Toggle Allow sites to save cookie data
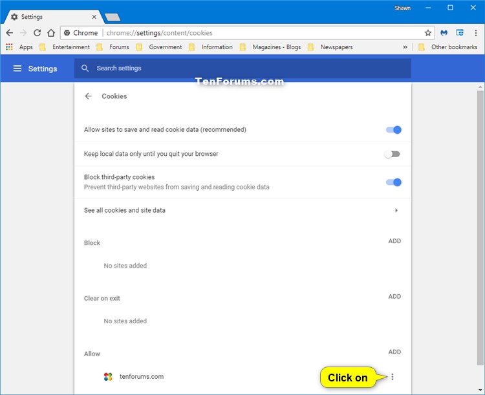Viewport: 485px width, 395px height. (x=393, y=130)
